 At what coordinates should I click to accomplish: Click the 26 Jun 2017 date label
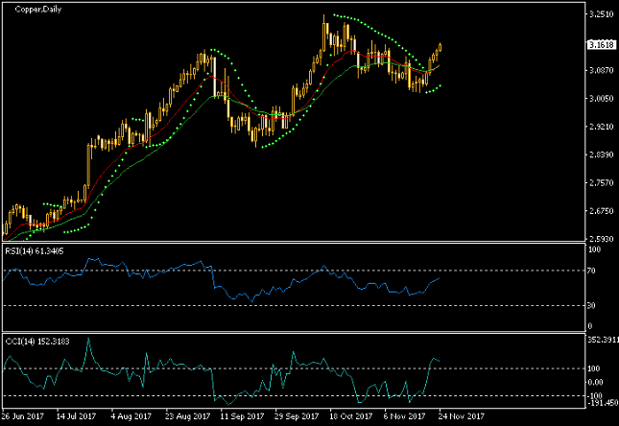tap(22, 416)
